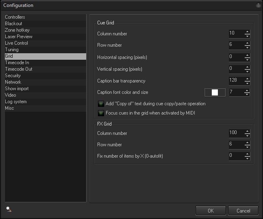Decrease Cue Grid row number with down arrow

[247, 48]
